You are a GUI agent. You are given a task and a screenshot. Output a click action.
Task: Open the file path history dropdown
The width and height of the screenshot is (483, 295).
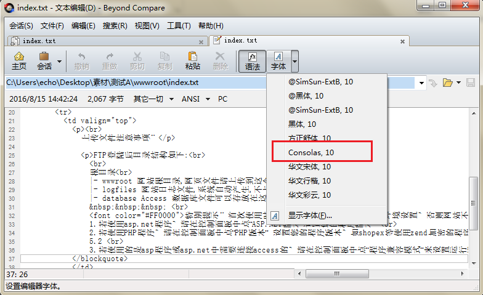coord(421,83)
